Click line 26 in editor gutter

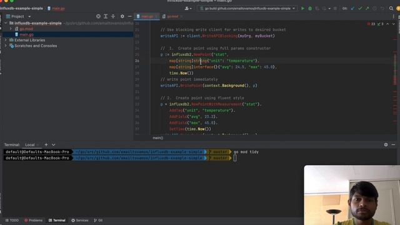pyautogui.click(x=137, y=61)
